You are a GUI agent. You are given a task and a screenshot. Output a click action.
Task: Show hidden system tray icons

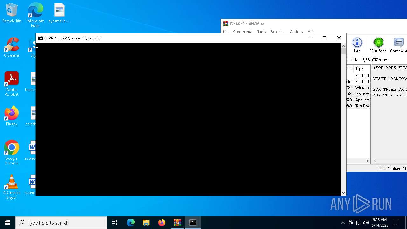pyautogui.click(x=343, y=223)
